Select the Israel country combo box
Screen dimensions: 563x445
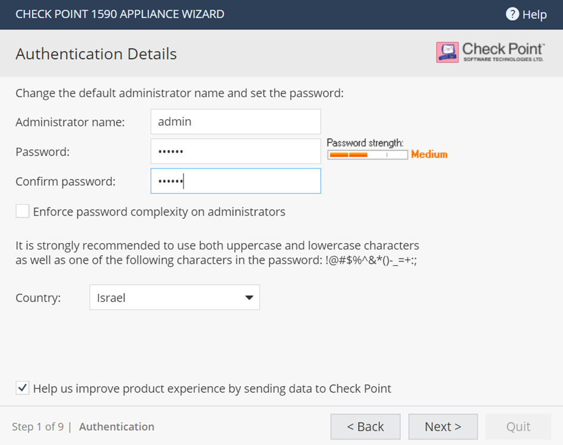(x=175, y=297)
